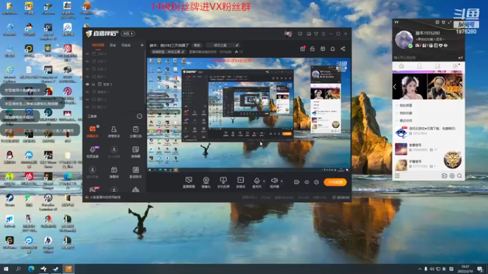Go to previous banner in the YY window
The width and height of the screenshot is (488, 274).
(395, 86)
